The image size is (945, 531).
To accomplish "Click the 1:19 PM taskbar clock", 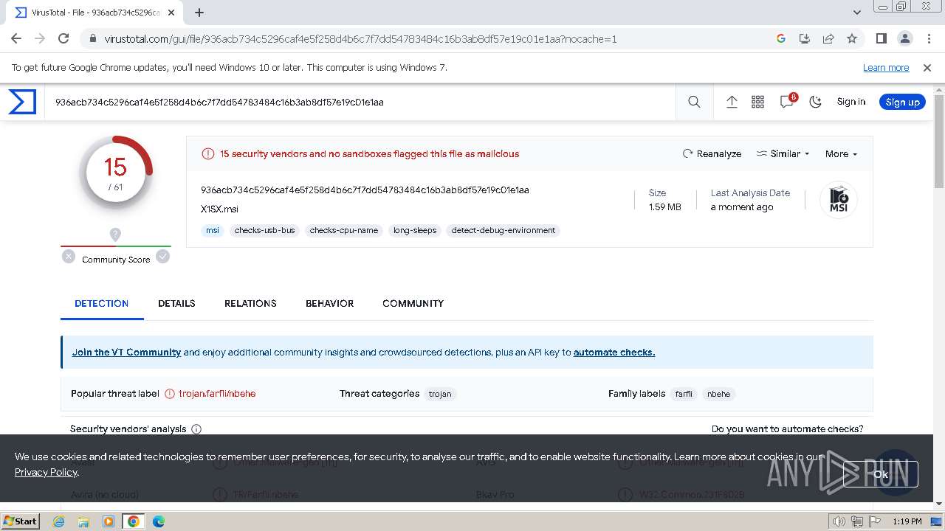I will 907,521.
